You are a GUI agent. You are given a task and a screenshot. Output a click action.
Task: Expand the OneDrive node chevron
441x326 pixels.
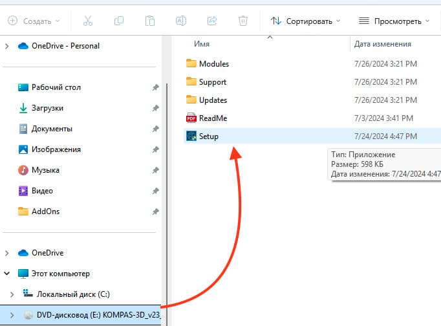pos(6,253)
